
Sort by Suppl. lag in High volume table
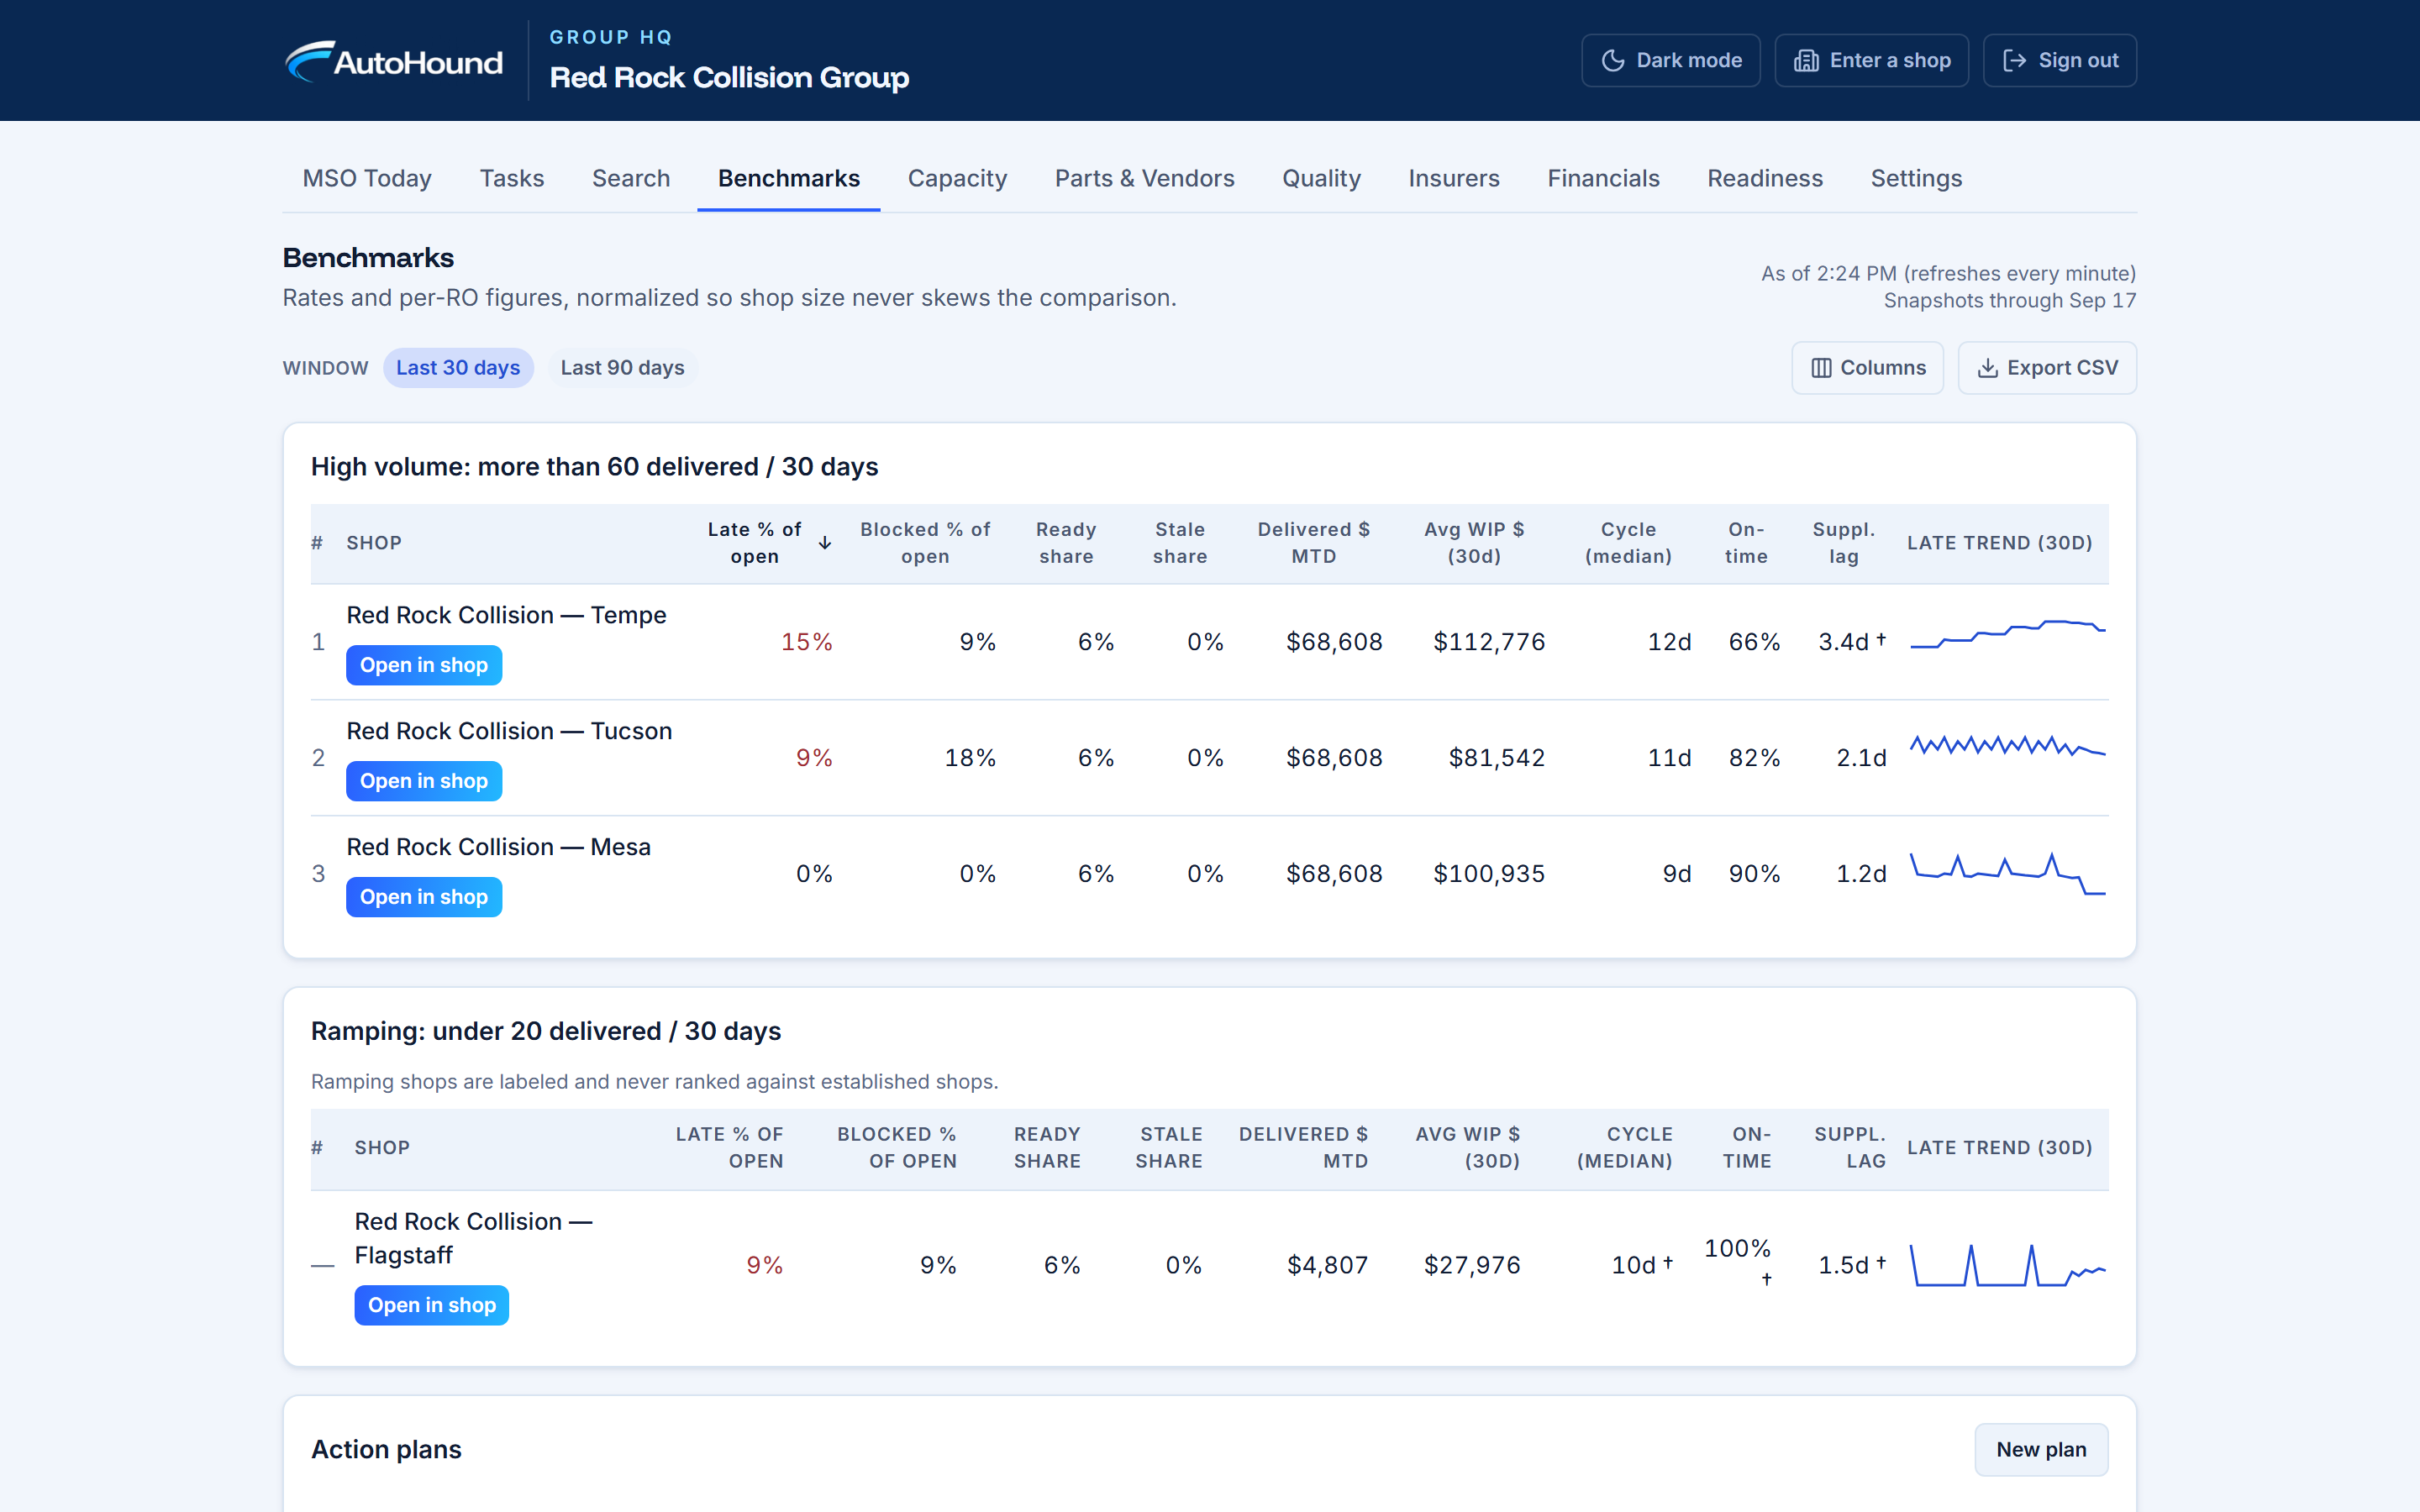[x=1844, y=543]
